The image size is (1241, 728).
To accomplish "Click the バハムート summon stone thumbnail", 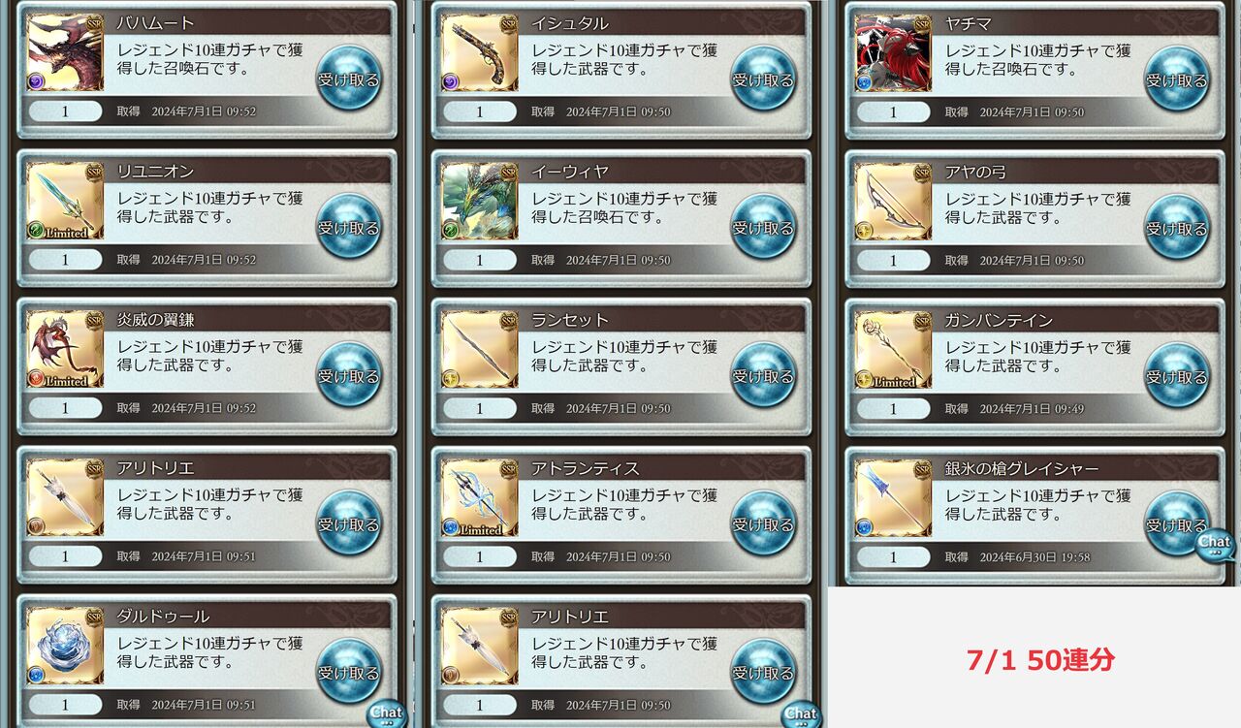I will 65,53.
